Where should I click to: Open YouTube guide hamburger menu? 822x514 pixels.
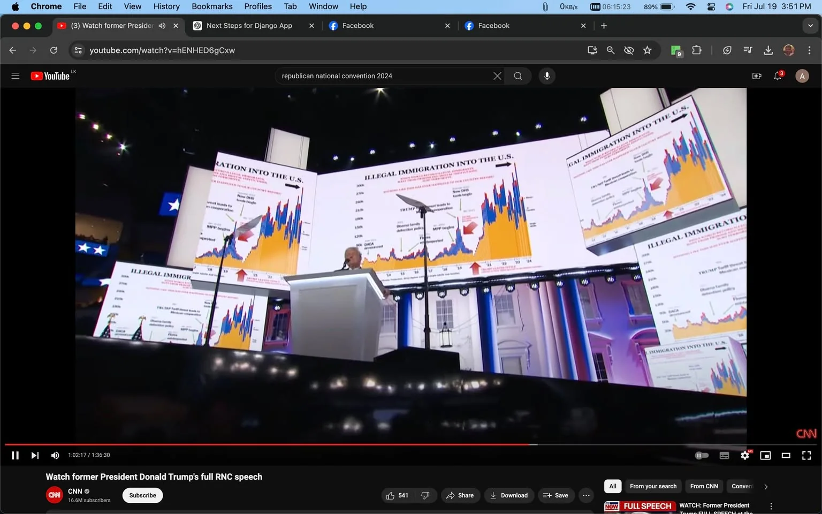click(16, 76)
